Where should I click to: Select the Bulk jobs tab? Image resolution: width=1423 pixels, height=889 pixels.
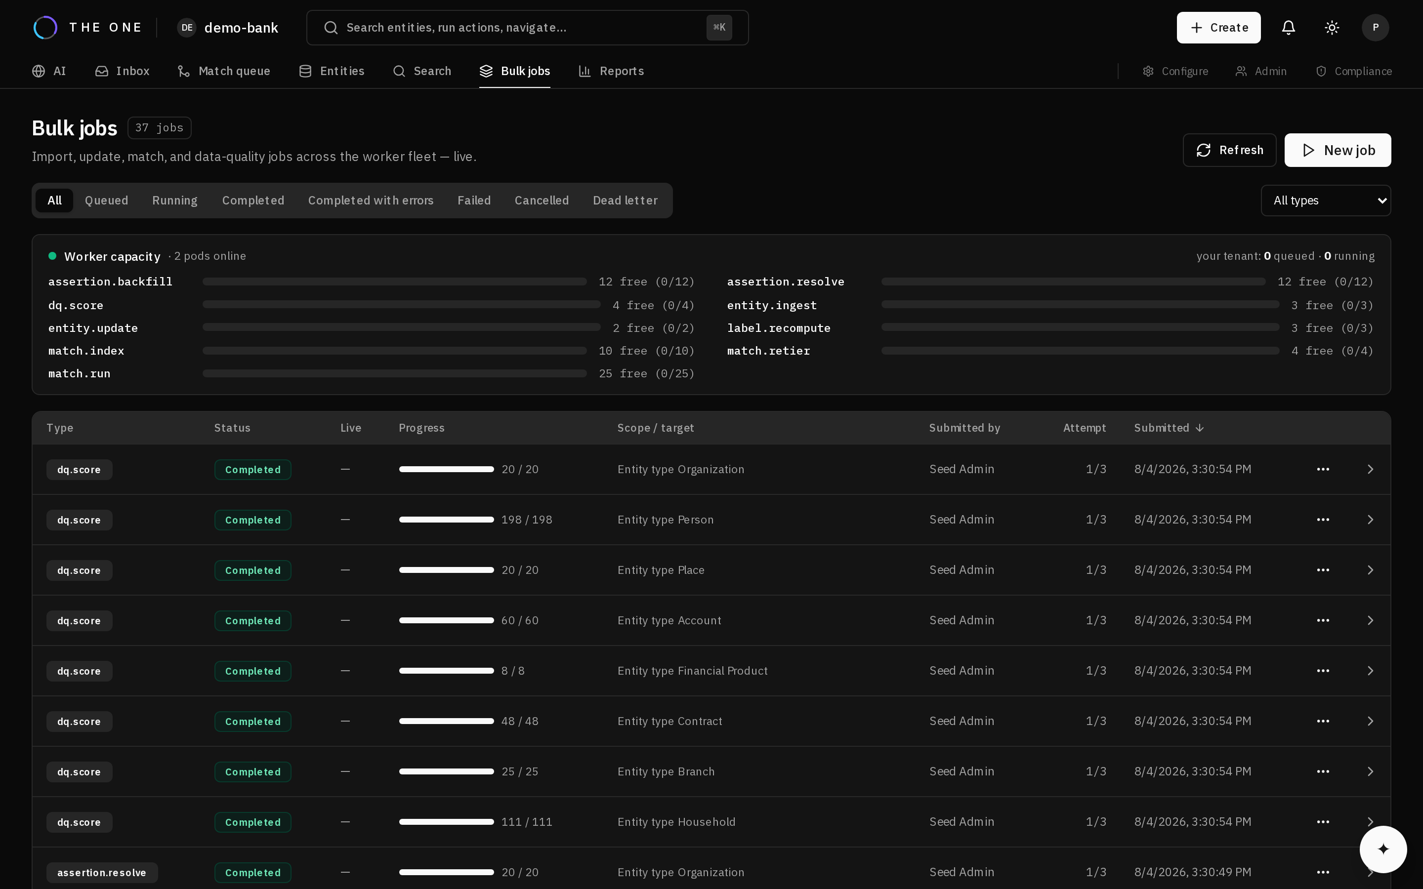point(514,71)
